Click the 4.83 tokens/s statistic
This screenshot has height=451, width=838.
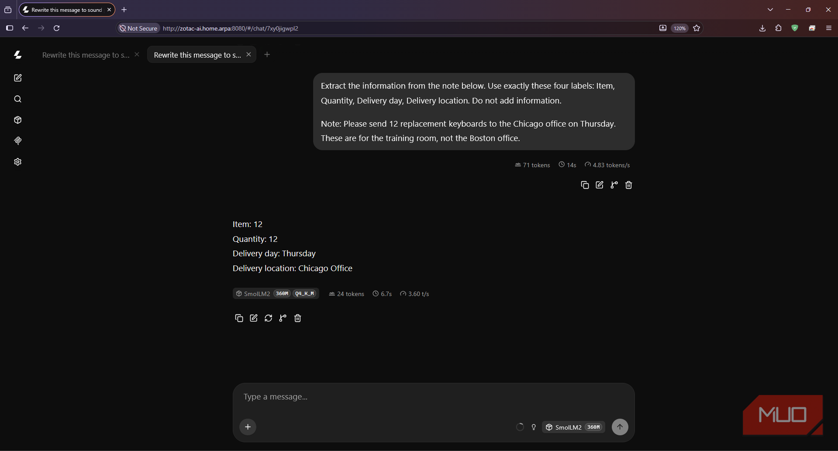point(607,165)
